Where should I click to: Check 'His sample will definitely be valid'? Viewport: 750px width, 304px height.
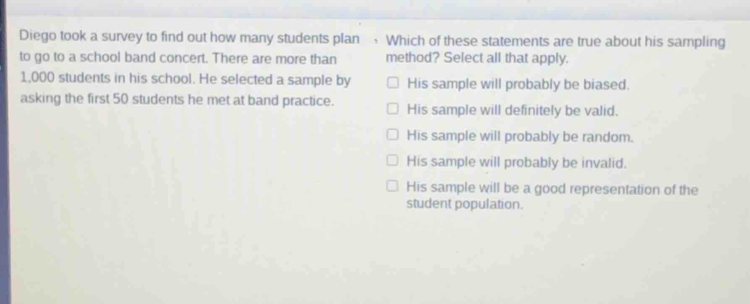coord(393,109)
